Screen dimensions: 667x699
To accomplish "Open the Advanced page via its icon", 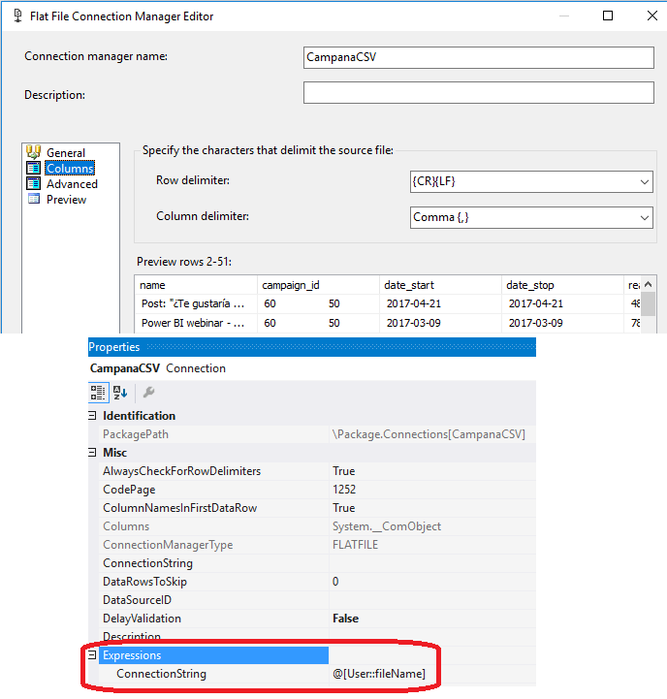I will point(34,183).
